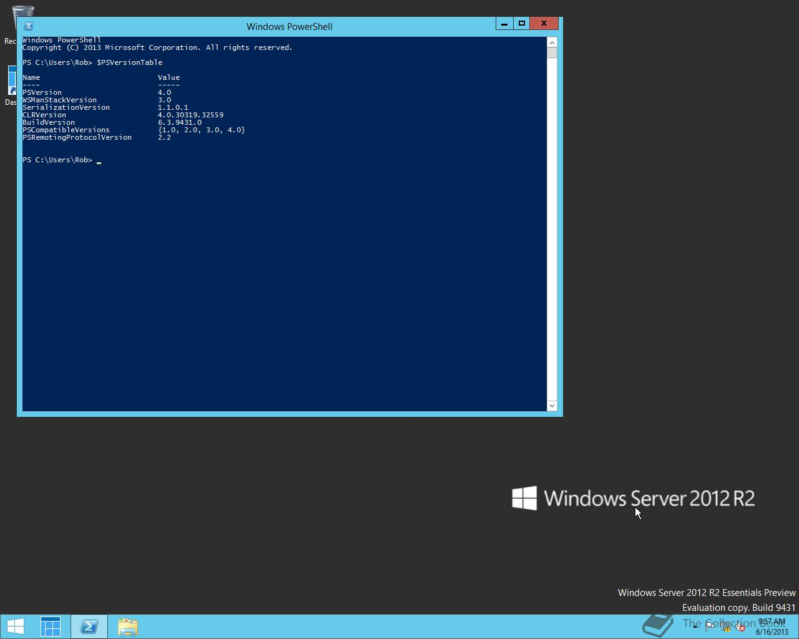The width and height of the screenshot is (799, 639).
Task: Click the WSManStackVersion row name
Action: (59, 100)
